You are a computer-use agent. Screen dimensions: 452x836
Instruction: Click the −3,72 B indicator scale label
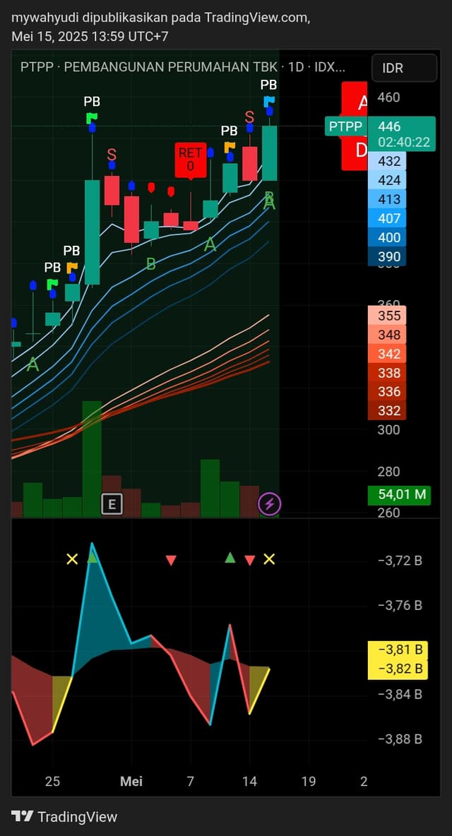(x=400, y=561)
